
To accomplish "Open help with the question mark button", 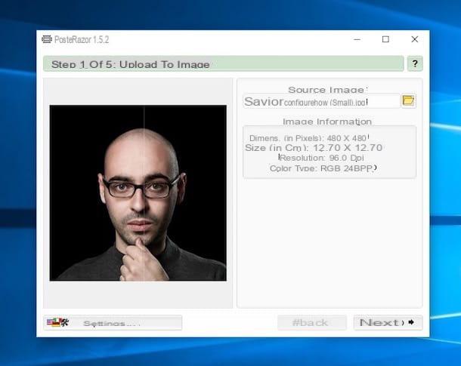I will click(x=414, y=64).
